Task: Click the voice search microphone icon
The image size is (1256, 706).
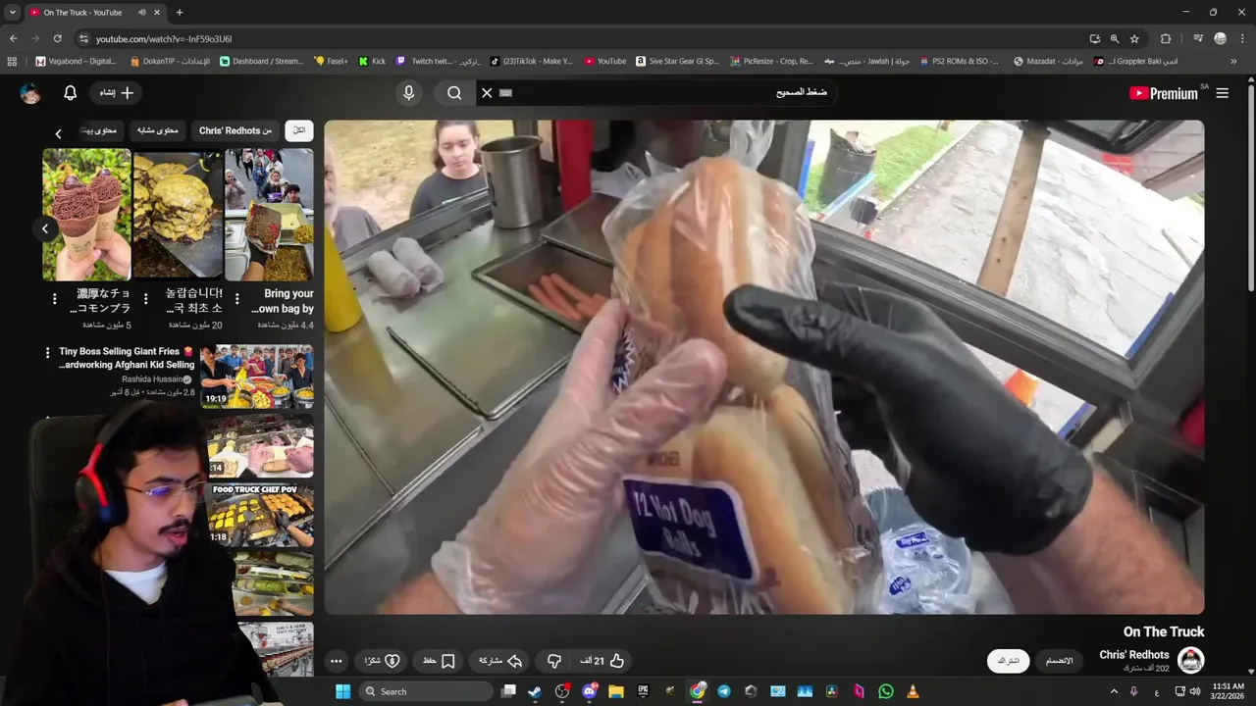Action: (x=409, y=93)
